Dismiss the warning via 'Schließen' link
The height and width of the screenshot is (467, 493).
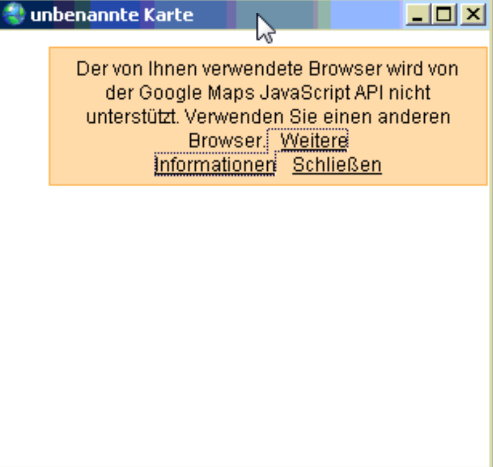337,165
